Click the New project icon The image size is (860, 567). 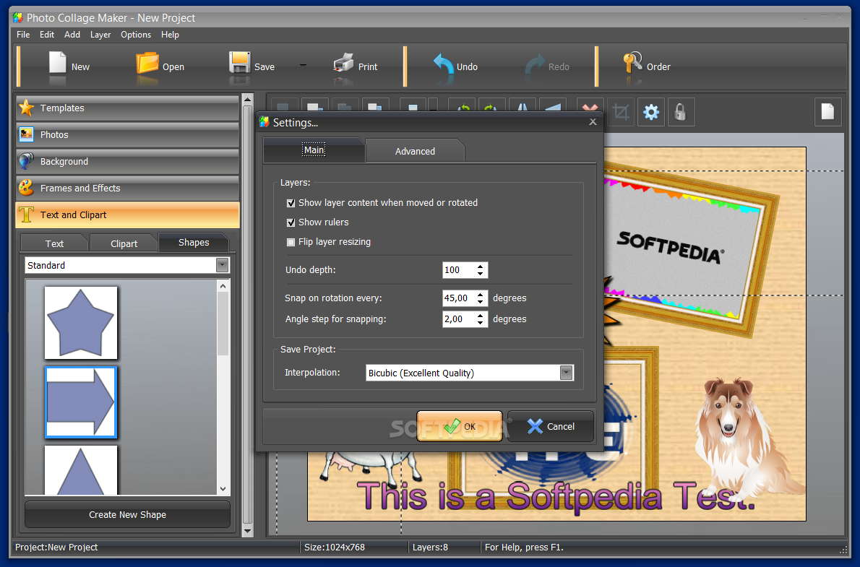coord(57,63)
